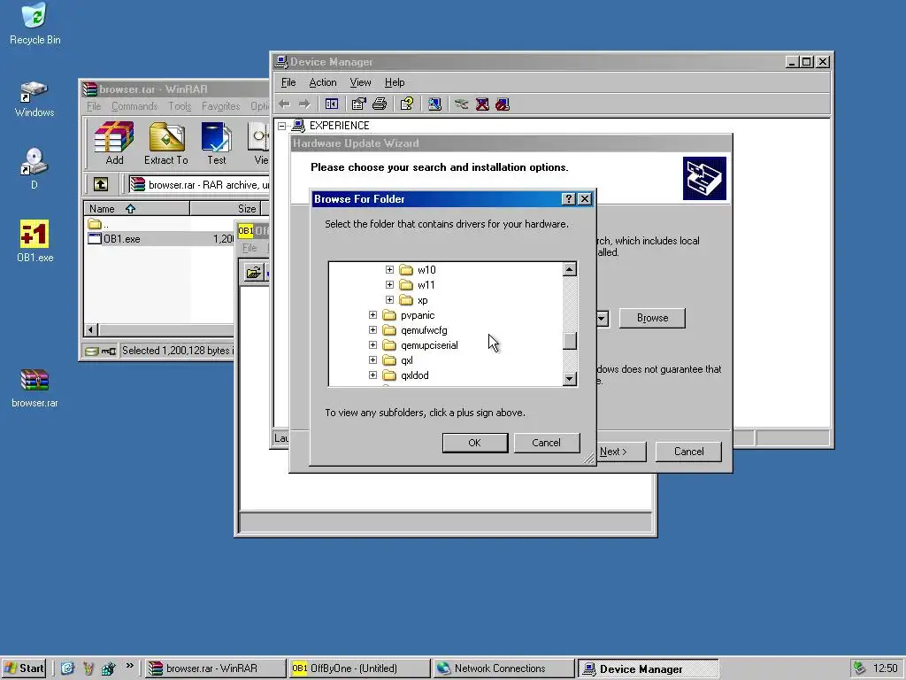Select the pvpanic folder
This screenshot has height=680, width=906.
point(418,315)
